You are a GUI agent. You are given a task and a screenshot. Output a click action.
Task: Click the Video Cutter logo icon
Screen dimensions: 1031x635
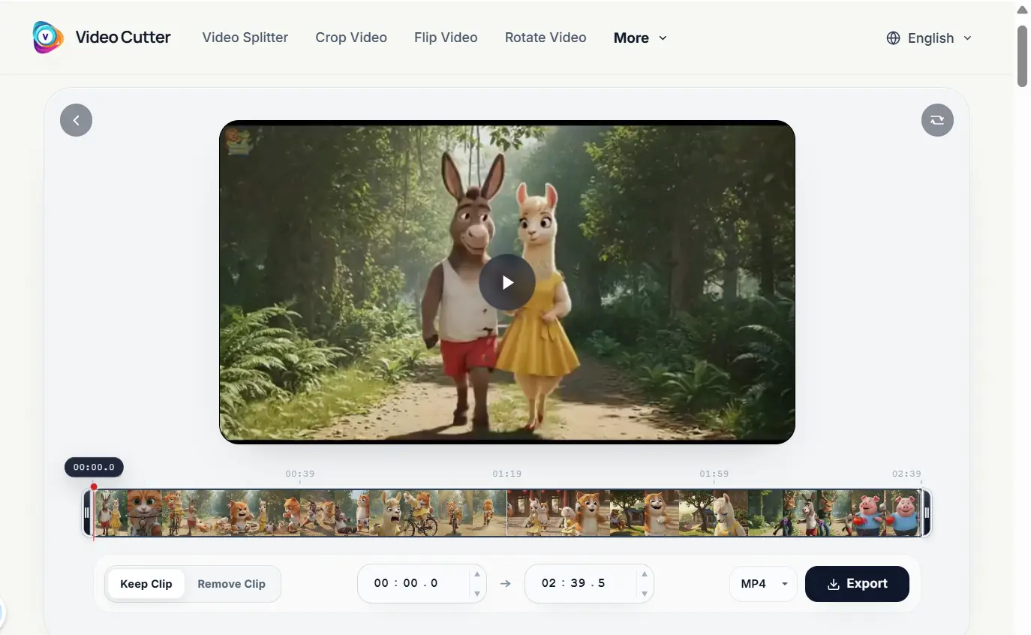[48, 37]
